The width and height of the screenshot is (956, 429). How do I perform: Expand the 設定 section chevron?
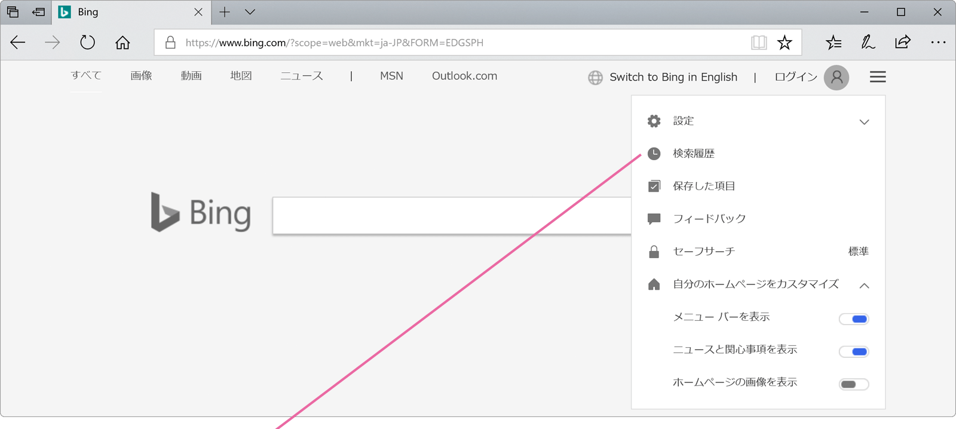click(x=864, y=122)
